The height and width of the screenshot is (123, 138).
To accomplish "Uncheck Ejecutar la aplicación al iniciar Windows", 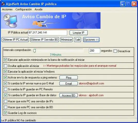I will pyautogui.click(x=5, y=72).
